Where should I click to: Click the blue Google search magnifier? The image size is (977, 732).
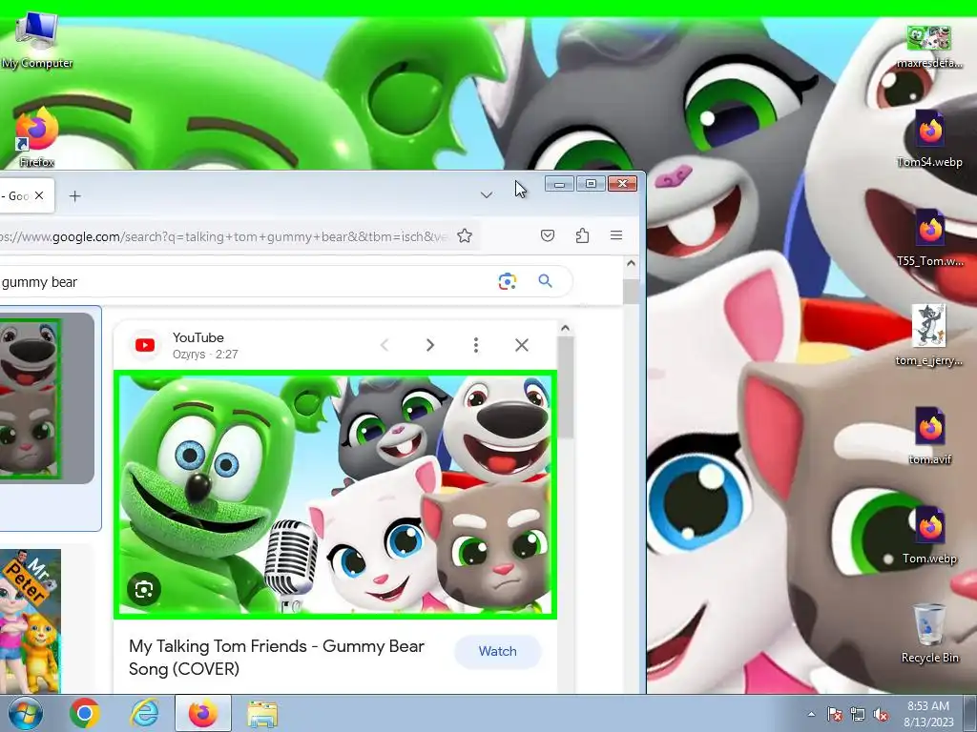point(545,281)
